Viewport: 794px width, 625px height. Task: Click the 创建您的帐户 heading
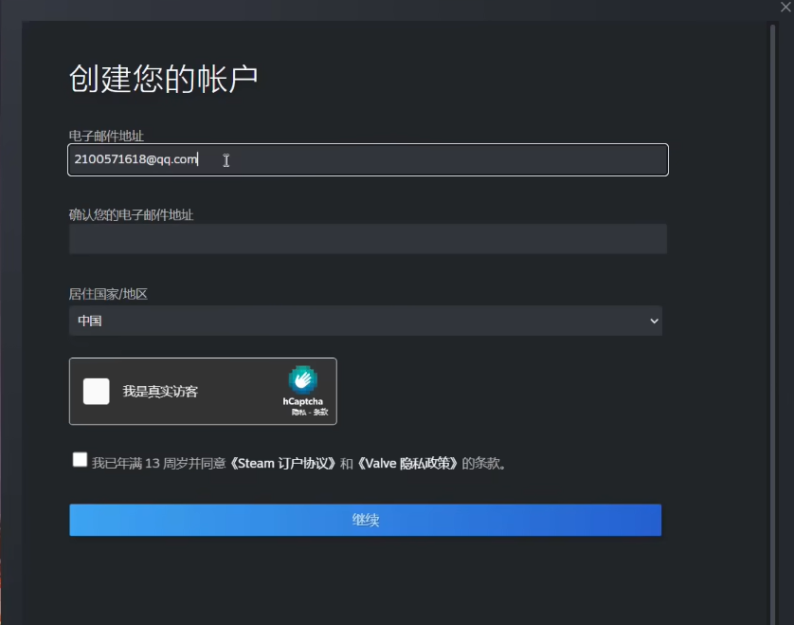(x=164, y=79)
